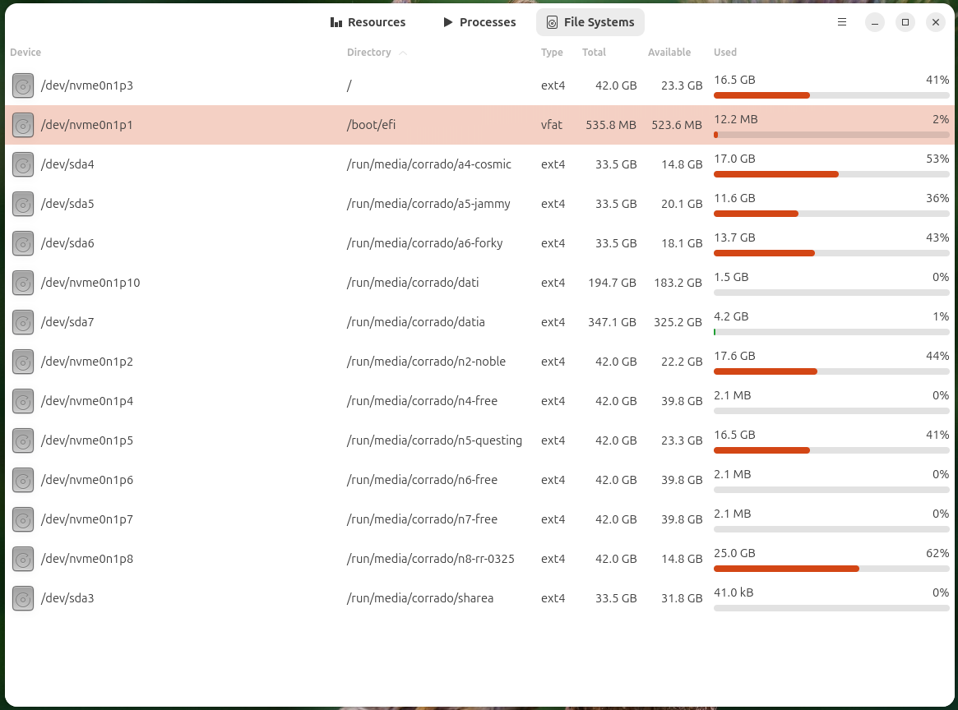This screenshot has height=710, width=958.
Task: Sort by the Type column header
Action: pyautogui.click(x=552, y=53)
